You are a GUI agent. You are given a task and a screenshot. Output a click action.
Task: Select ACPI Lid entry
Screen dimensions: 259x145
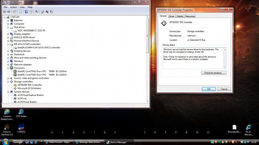pos(22,99)
